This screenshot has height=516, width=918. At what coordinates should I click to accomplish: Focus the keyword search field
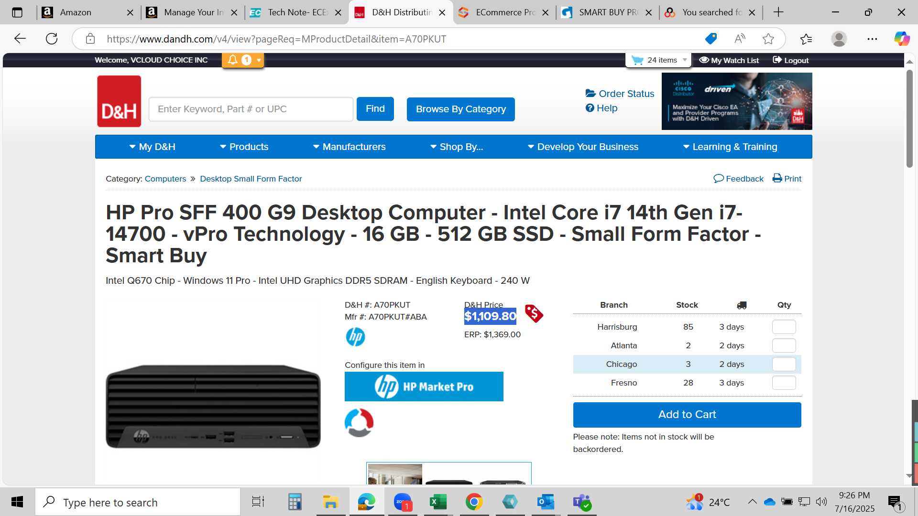[251, 109]
